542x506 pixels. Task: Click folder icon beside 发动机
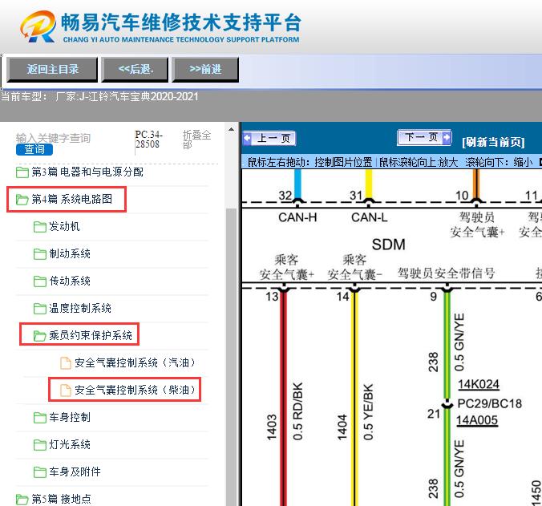coord(39,227)
